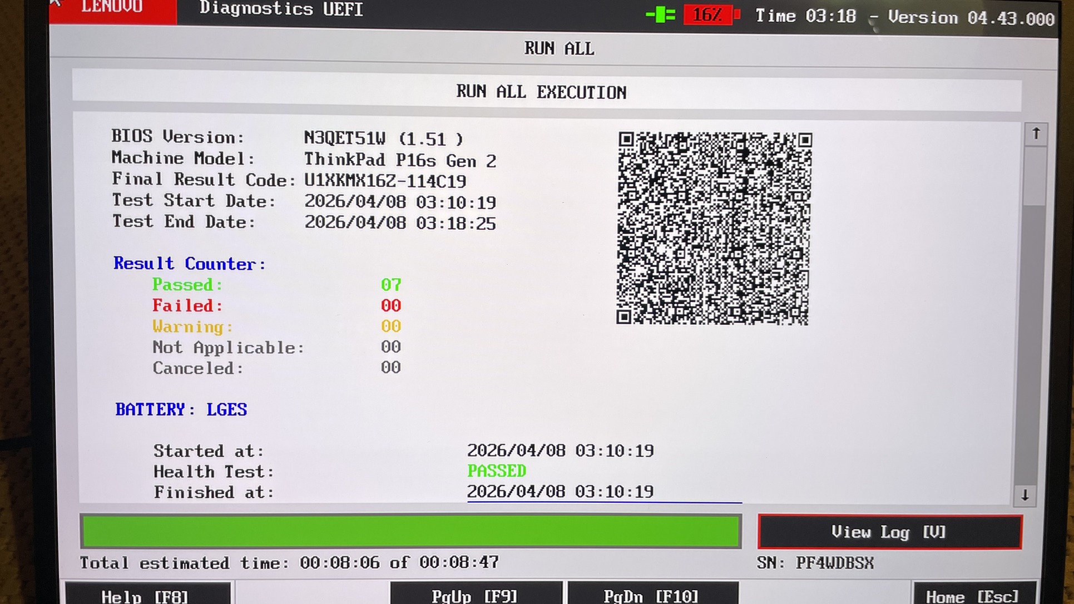Click the RUN ALL title header
This screenshot has height=604, width=1074.
coord(558,49)
